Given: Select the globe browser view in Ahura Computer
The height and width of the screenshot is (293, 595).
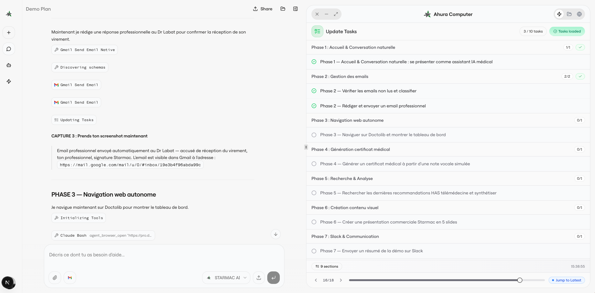Looking at the screenshot, I should coord(579,14).
